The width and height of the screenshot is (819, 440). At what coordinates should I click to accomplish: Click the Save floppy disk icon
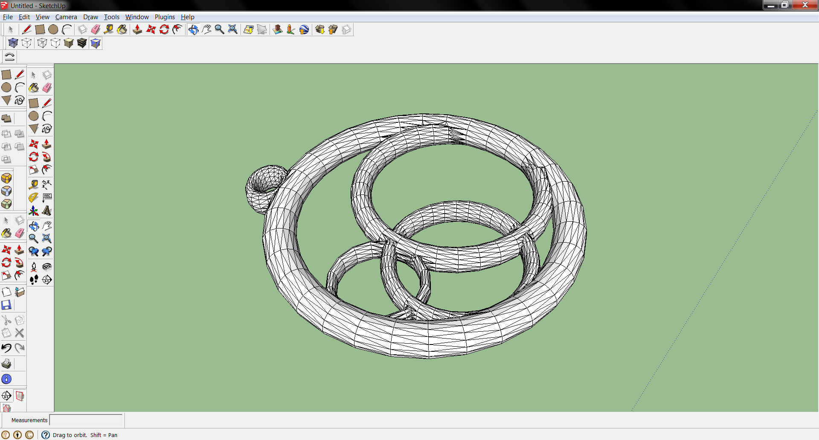pos(6,305)
